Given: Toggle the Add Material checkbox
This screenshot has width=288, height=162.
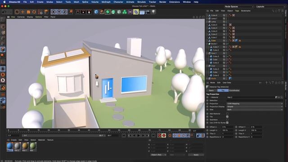Looking at the screenshot, I should coord(227,114).
